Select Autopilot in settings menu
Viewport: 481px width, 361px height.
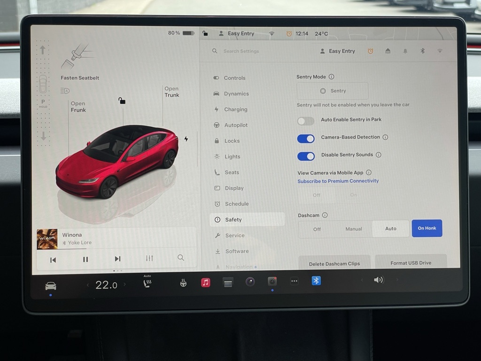click(x=236, y=125)
